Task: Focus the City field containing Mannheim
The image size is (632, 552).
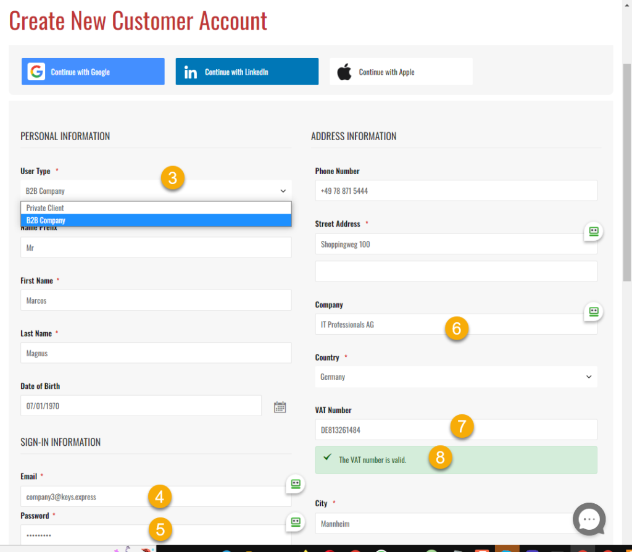Action: pos(444,524)
